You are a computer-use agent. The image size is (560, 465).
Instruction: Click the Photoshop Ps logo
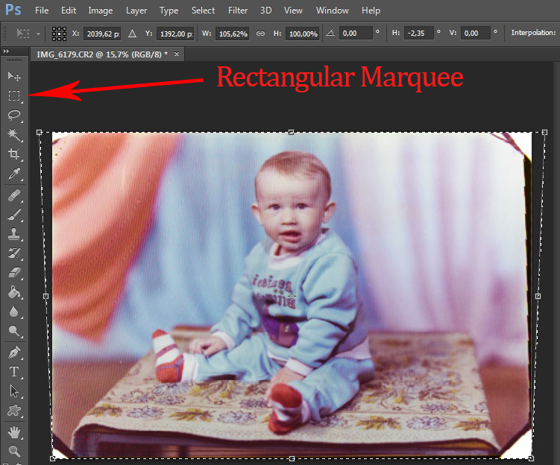[13, 10]
